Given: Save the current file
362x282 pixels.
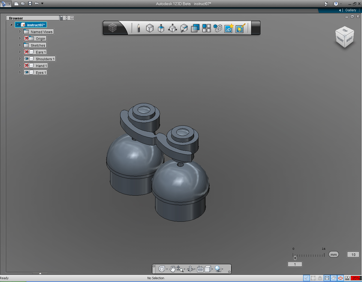Looking at the screenshot, I should pyautogui.click(x=30, y=4).
